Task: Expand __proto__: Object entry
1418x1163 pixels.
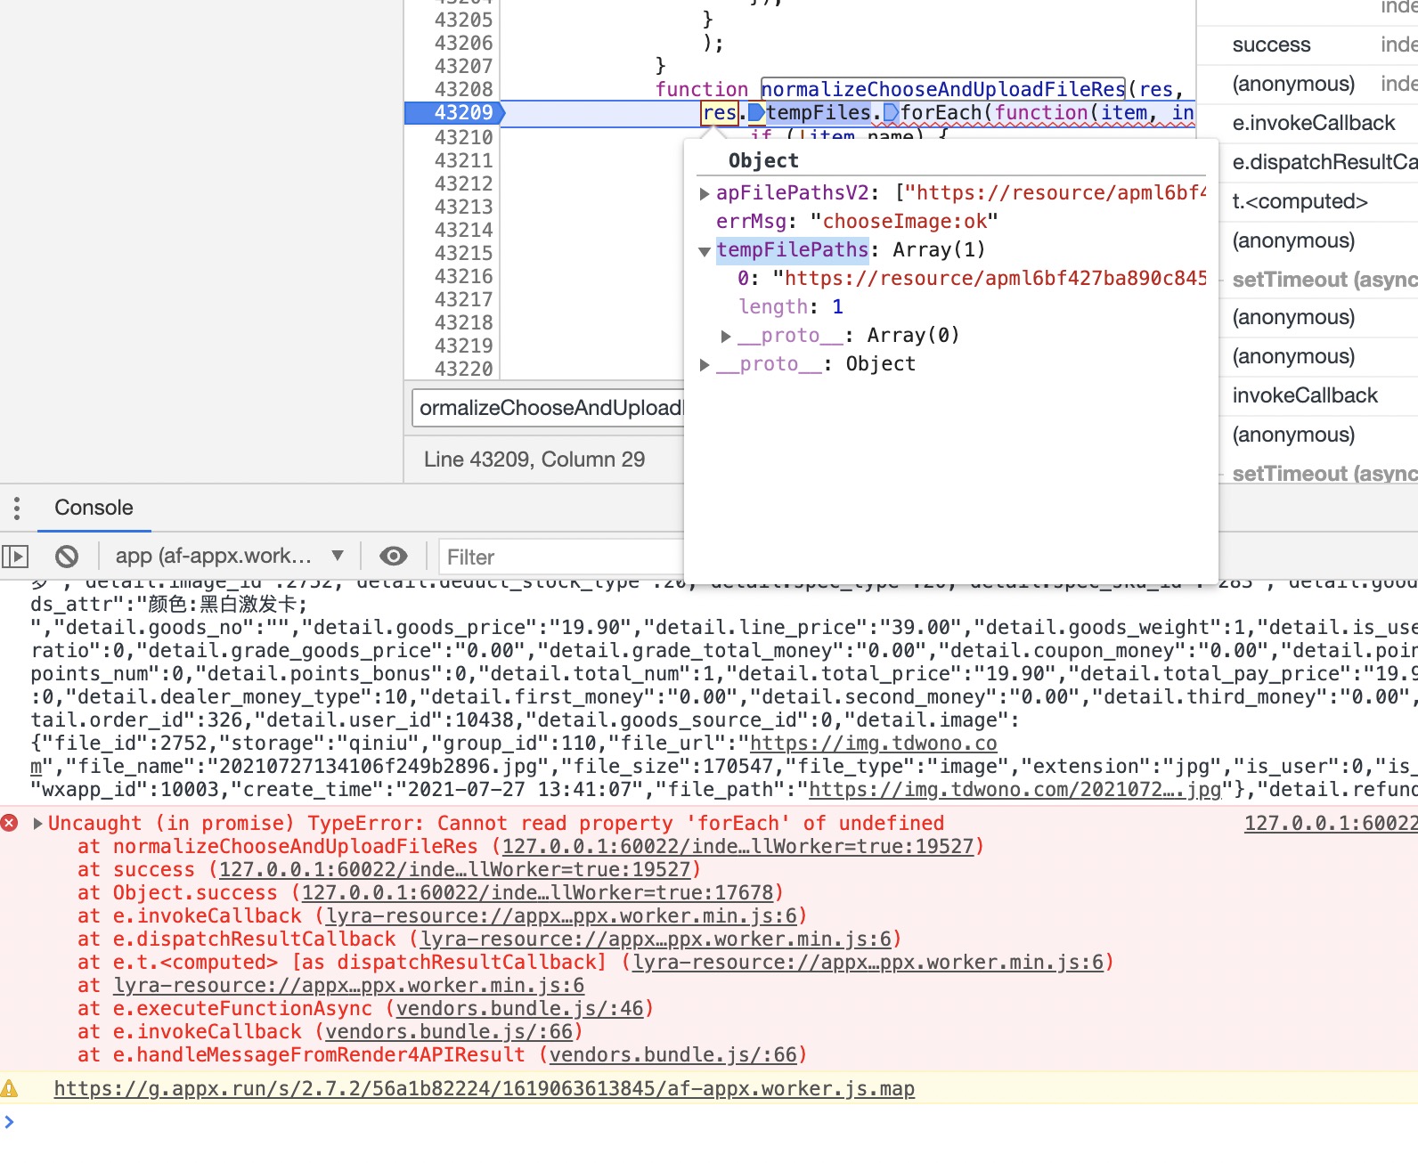Action: (705, 364)
